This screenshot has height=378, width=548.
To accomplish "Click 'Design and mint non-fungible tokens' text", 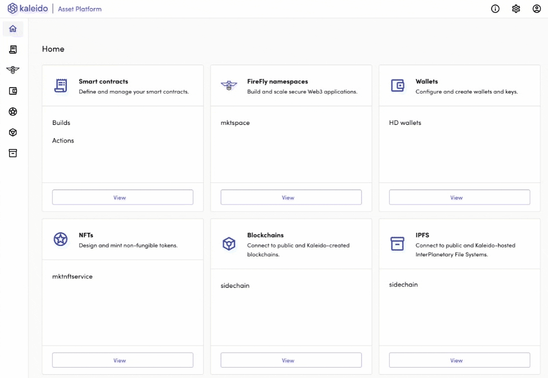I will (128, 245).
